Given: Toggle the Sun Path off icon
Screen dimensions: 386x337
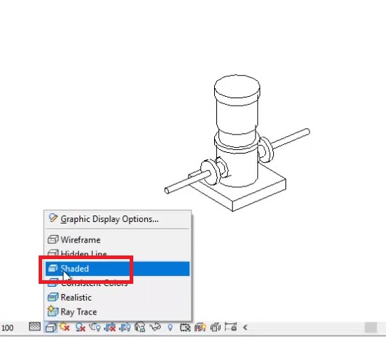Looking at the screenshot, I should [65, 327].
